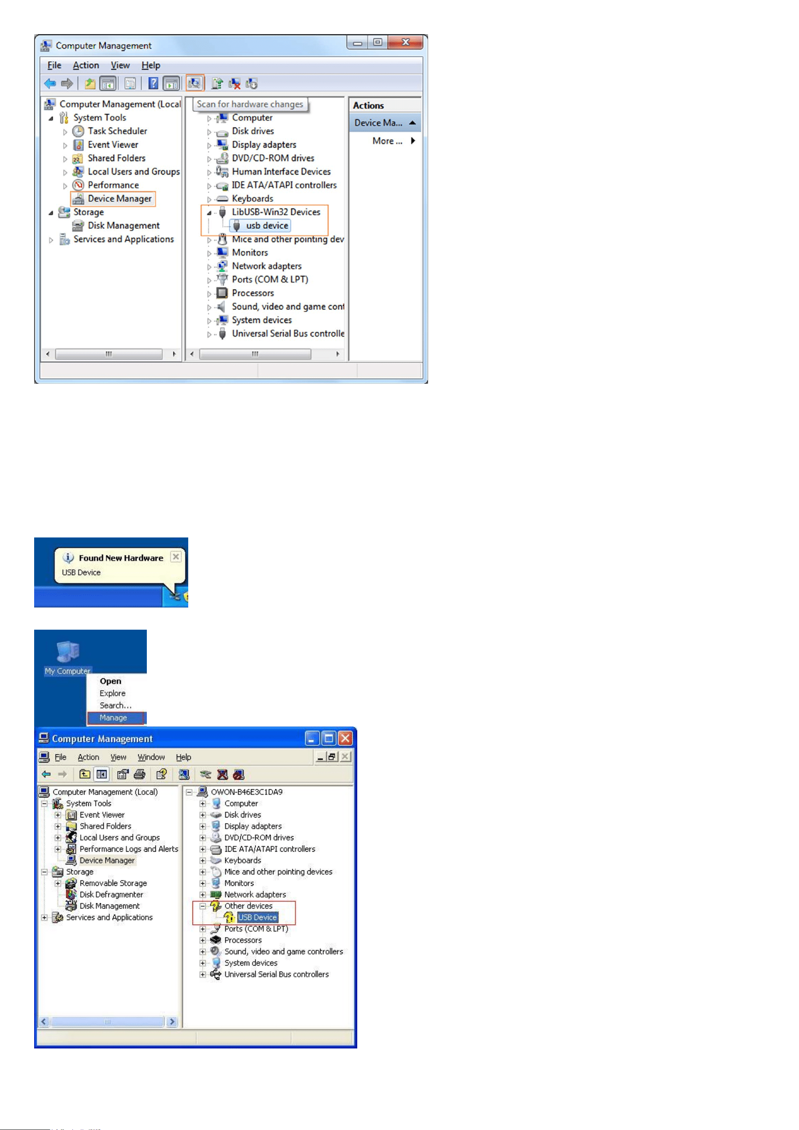The width and height of the screenshot is (799, 1130).
Task: Choose Search... from the My Computer context menu
Action: [115, 705]
